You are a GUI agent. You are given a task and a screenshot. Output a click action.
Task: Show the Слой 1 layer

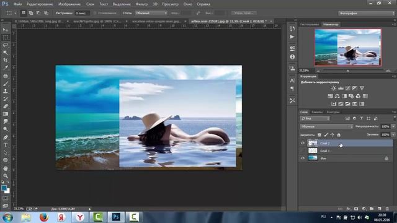point(303,151)
